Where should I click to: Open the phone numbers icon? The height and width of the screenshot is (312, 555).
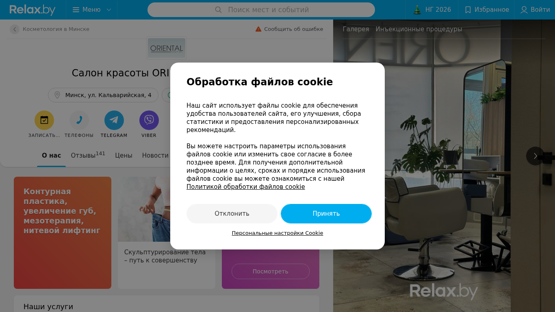click(79, 120)
